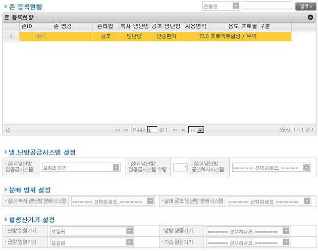Open the 존명칭 search criteria dropdown
318x251 pixels.
(x=221, y=6)
